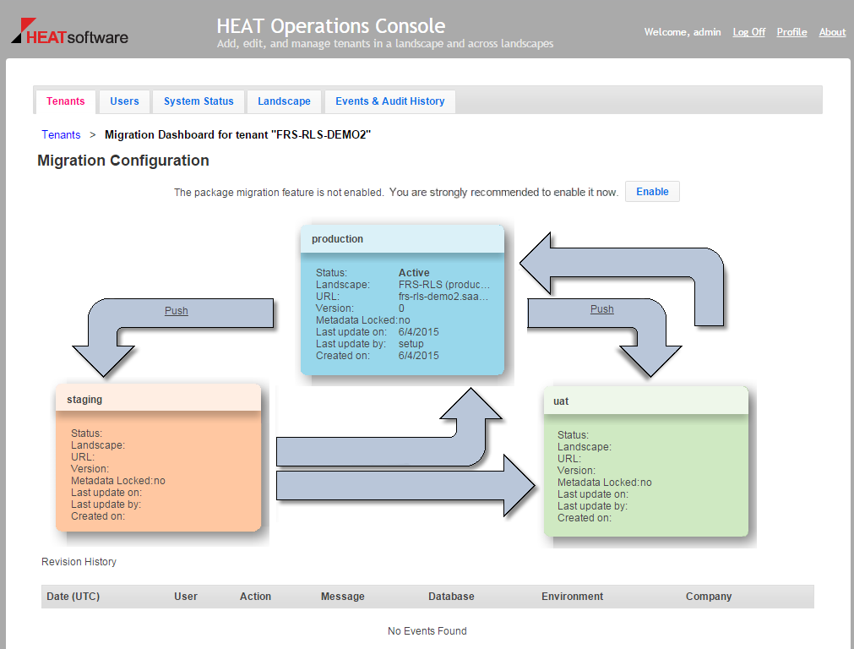Viewport: 854px width, 649px height.
Task: Click the "Revision History" label
Action: click(x=79, y=562)
